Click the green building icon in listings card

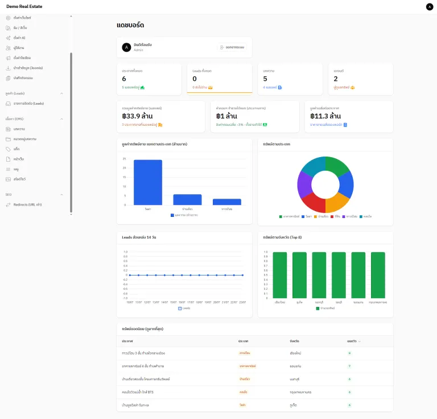[x=142, y=88]
